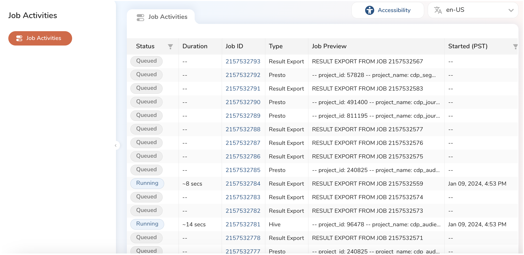Viewport: 524px width, 255px height.
Task: Click the Accessibility button
Action: coord(388,10)
